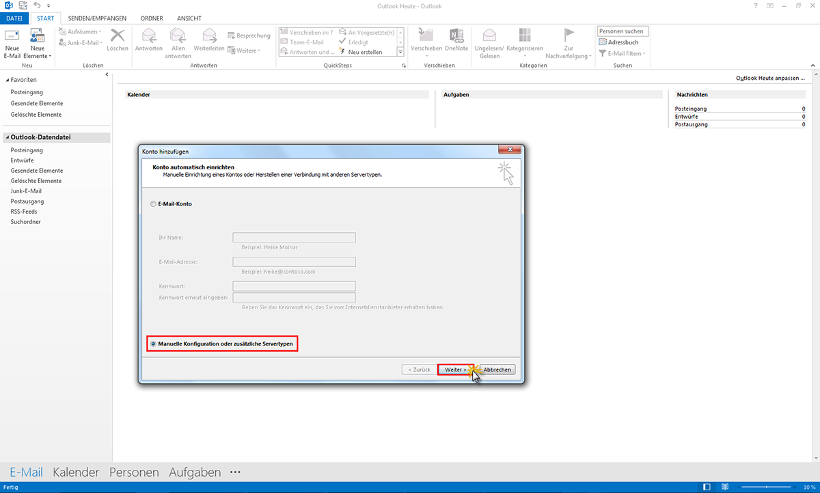820x493 pixels.
Task: Open Kalender in the navigation bar
Action: tap(76, 472)
